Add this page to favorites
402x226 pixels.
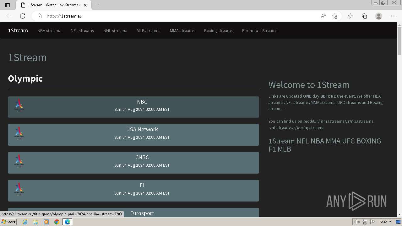334,16
